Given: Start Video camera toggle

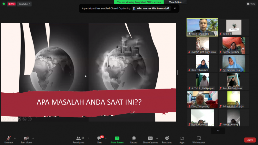Looking at the screenshot, I should (26, 140).
